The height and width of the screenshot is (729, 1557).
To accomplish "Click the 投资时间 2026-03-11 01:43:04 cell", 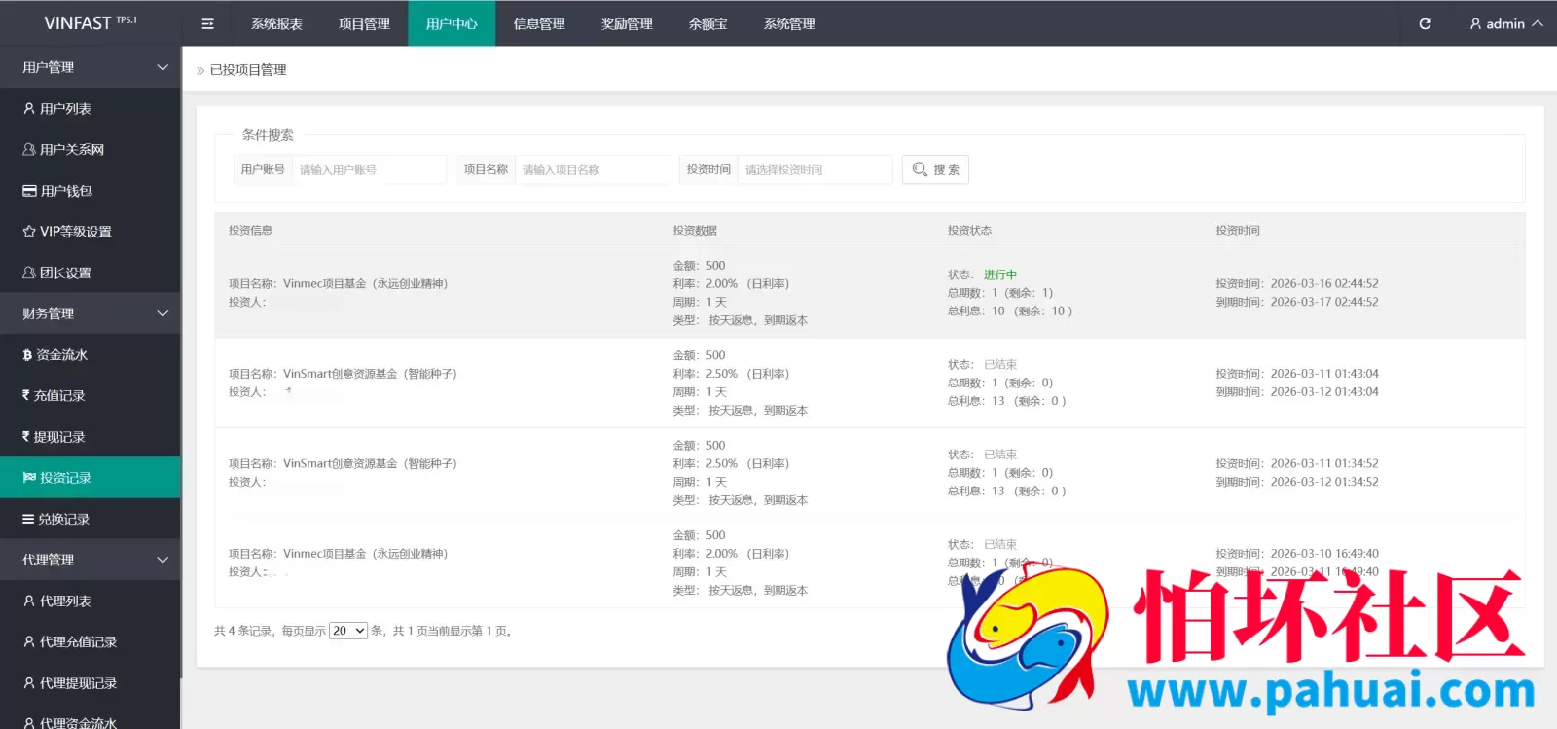I will (1297, 374).
